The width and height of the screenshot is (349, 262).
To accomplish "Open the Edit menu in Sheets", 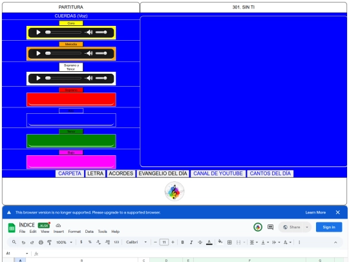I will click(33, 232).
